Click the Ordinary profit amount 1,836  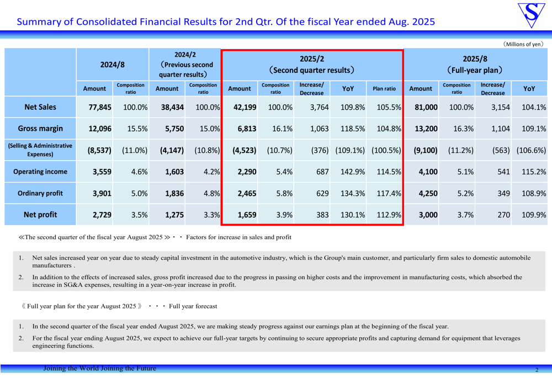point(174,193)
